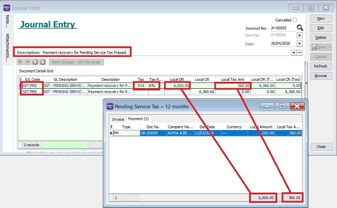Click the Date field 30/04/2020

pyautogui.click(x=283, y=43)
